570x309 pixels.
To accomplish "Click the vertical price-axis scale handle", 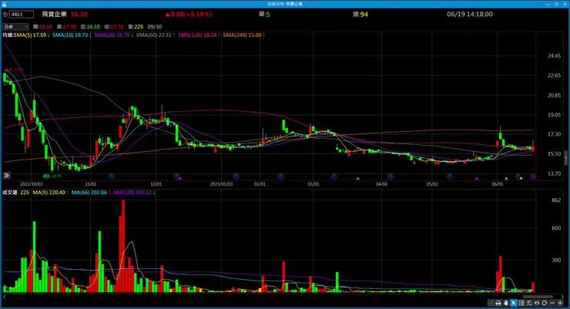I will [x=565, y=158].
